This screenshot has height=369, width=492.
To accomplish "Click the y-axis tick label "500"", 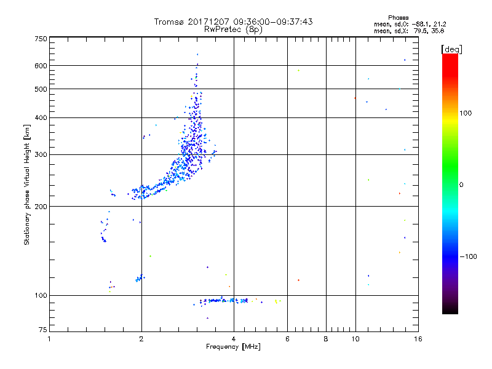I will click(41, 89).
